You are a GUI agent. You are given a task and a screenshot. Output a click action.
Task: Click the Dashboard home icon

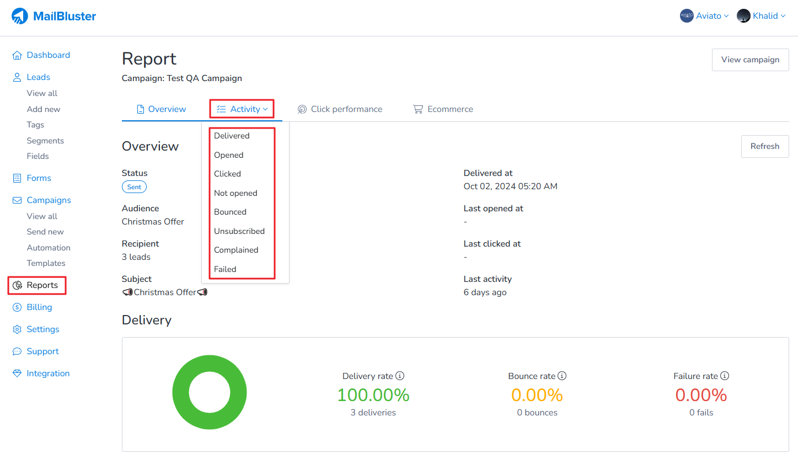[x=17, y=55]
